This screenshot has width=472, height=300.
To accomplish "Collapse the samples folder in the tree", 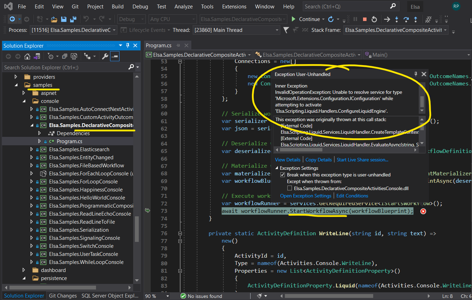I will click(x=16, y=85).
